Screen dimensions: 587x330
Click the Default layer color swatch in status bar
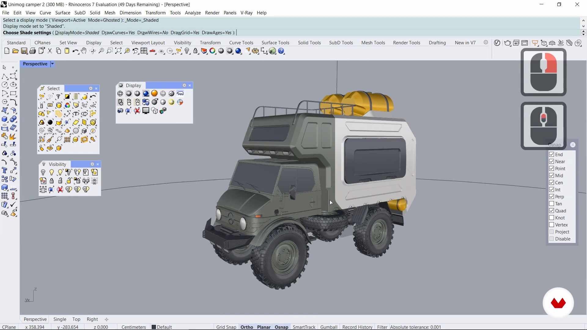point(154,327)
